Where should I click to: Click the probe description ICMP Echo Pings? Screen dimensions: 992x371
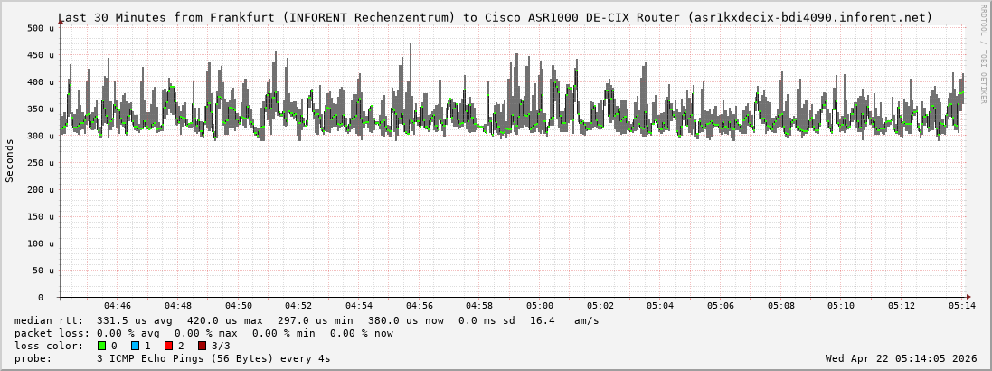pos(213,358)
